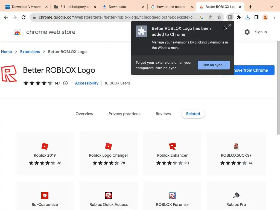Close the how to use macos tab
280x210 pixels.
click(x=192, y=7)
